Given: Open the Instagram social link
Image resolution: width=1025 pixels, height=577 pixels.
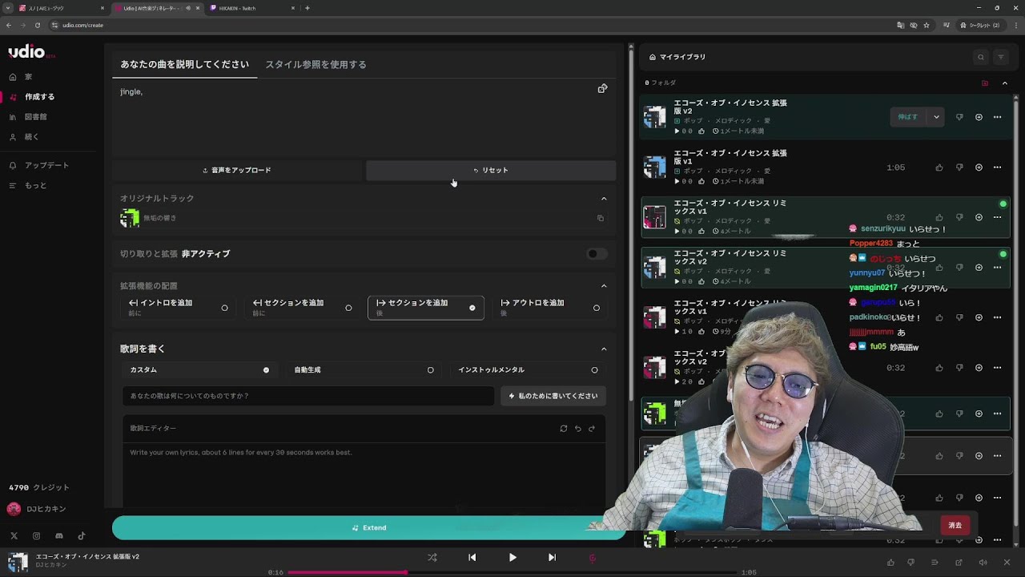Looking at the screenshot, I should 36,536.
